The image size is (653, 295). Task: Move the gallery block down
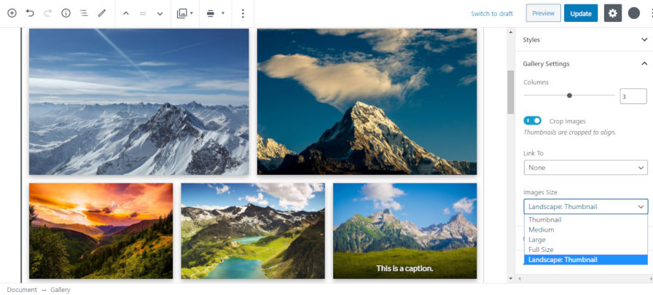click(x=160, y=13)
